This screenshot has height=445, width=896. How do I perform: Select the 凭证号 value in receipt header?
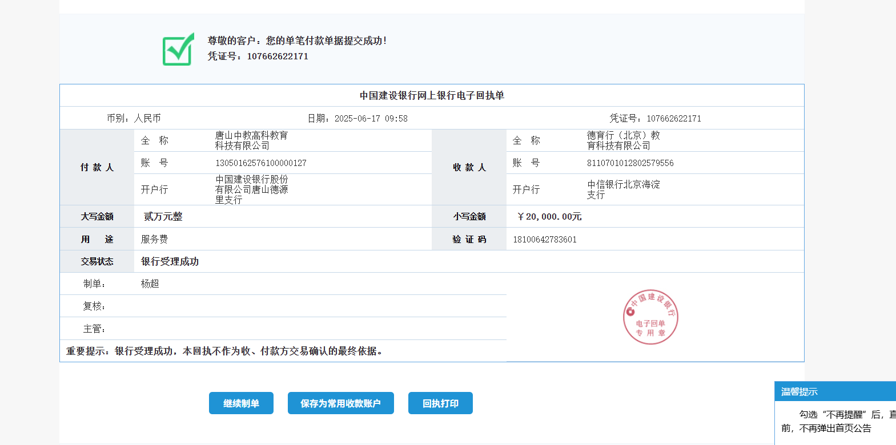pos(674,118)
